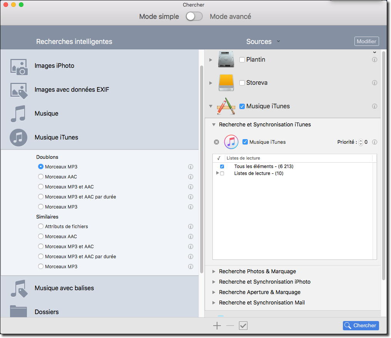Collapse Recherche et Synchronisation iTunes section
The image size is (391, 338).
coord(214,124)
